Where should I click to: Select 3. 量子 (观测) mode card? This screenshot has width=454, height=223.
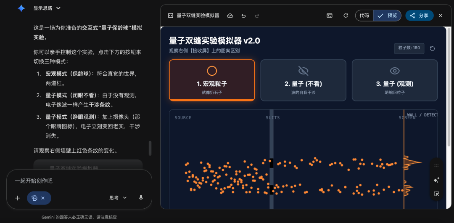click(x=395, y=80)
